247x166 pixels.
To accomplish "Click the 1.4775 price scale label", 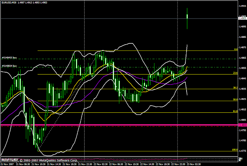I will click(x=243, y=151).
